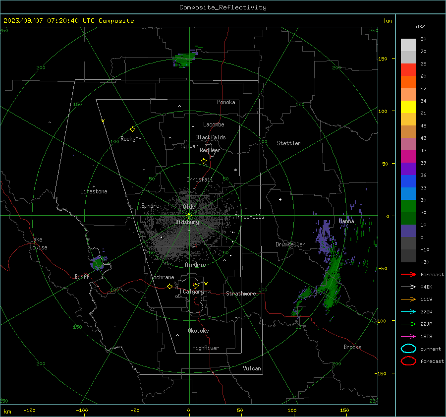This screenshot has height=417, width=446.
Task: Click the green echo cluster north of Ponoka
Action: (184, 59)
